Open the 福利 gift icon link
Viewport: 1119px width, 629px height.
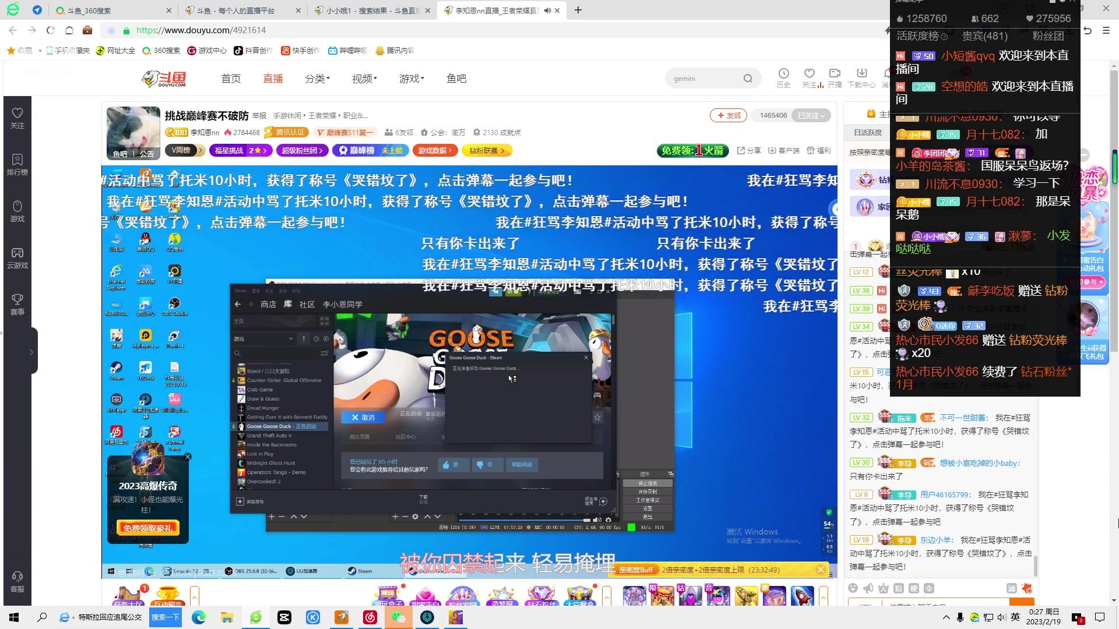[819, 150]
